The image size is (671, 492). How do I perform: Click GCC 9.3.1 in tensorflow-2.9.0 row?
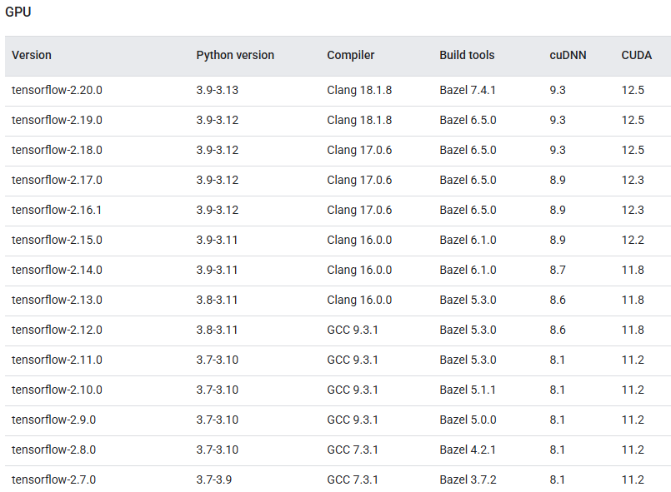(x=353, y=420)
